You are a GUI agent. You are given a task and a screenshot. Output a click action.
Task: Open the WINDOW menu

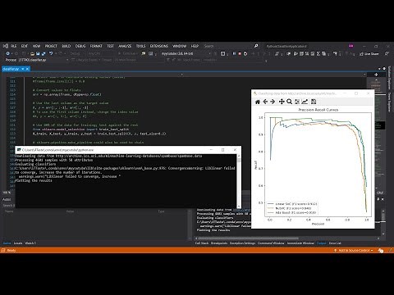tap(179, 46)
